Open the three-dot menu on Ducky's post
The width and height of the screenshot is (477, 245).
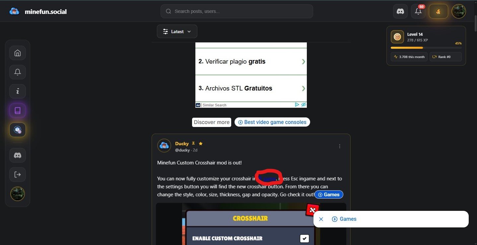coord(340,146)
